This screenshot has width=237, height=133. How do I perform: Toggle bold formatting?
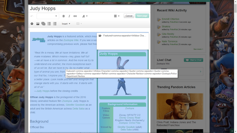tap(63, 16)
